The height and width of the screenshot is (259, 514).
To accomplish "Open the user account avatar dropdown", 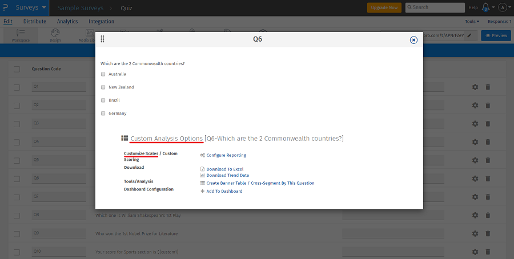I will point(504,7).
